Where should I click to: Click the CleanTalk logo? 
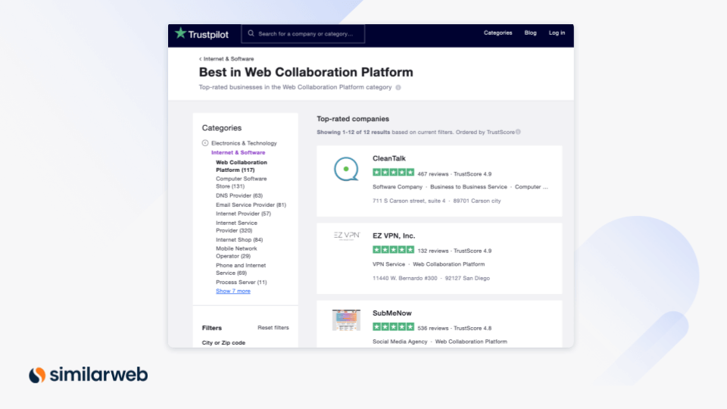point(346,169)
